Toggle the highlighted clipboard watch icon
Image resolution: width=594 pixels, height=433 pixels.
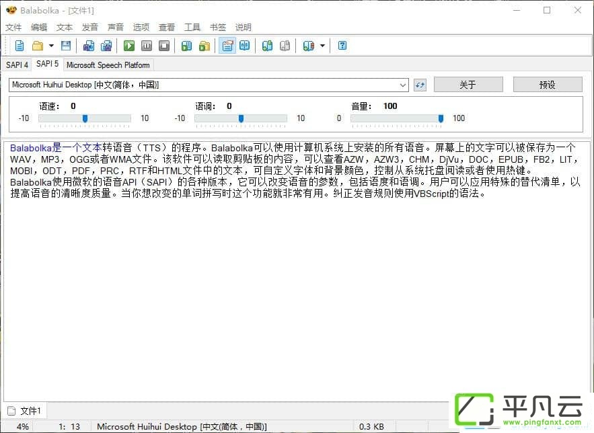click(x=227, y=46)
